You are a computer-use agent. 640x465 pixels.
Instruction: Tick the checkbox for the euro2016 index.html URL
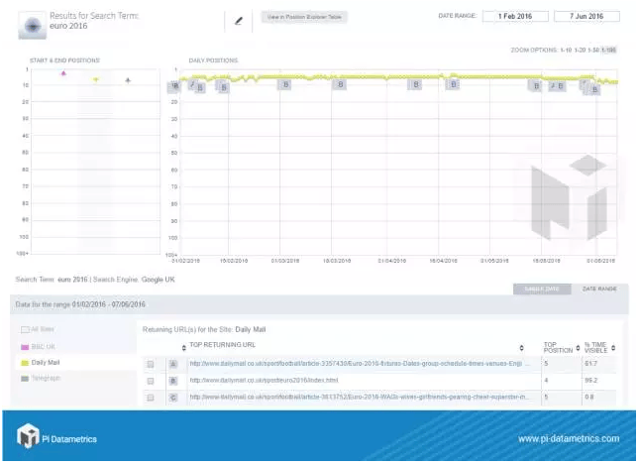pyautogui.click(x=151, y=381)
